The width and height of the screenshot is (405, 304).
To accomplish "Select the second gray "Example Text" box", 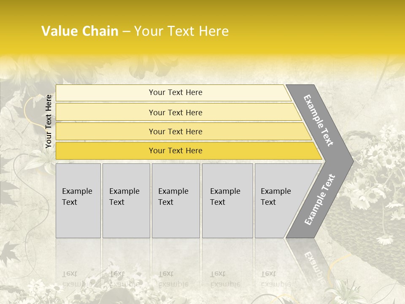I will (x=126, y=201).
